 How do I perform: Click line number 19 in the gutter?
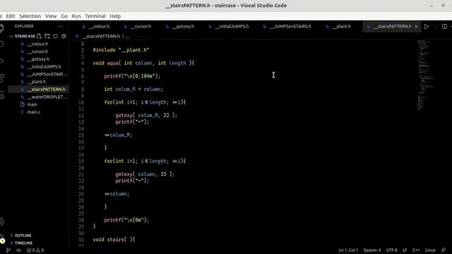coord(81,162)
